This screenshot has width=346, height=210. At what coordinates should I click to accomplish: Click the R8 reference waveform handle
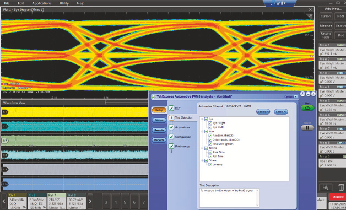(5, 155)
